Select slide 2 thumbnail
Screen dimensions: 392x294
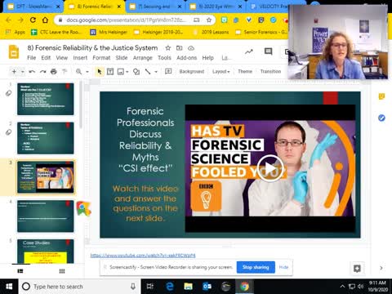pos(46,138)
